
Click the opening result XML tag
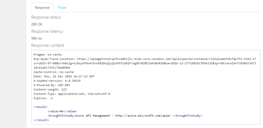point(40,107)
